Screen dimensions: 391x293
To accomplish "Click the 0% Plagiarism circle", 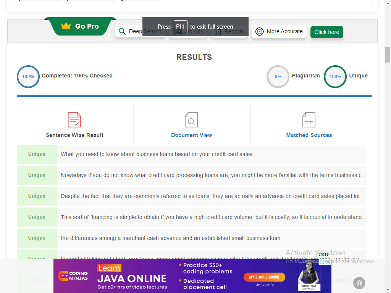I will point(278,76).
